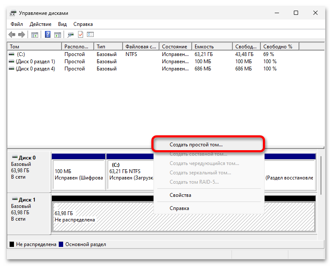This screenshot has width=332, height=266.
Task: Click the show action pane toolbar icon
Action: pos(57,34)
